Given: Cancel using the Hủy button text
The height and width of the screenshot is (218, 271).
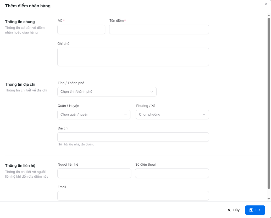Looking at the screenshot, I should [x=236, y=210].
